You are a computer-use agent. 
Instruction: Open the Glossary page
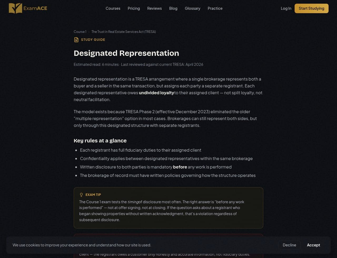click(192, 8)
